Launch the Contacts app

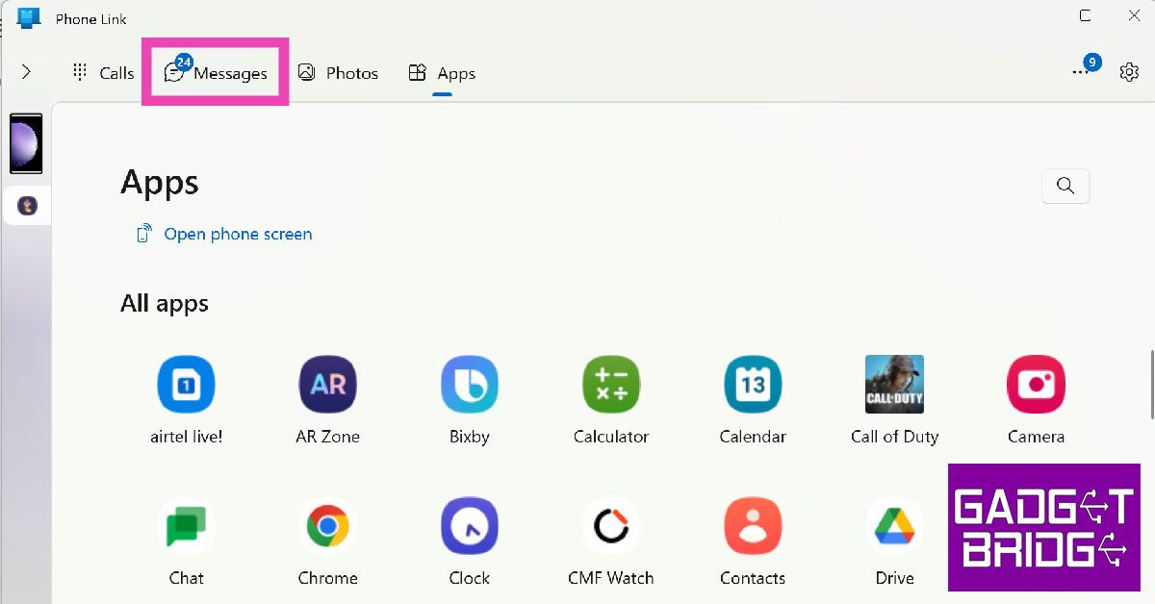[753, 526]
